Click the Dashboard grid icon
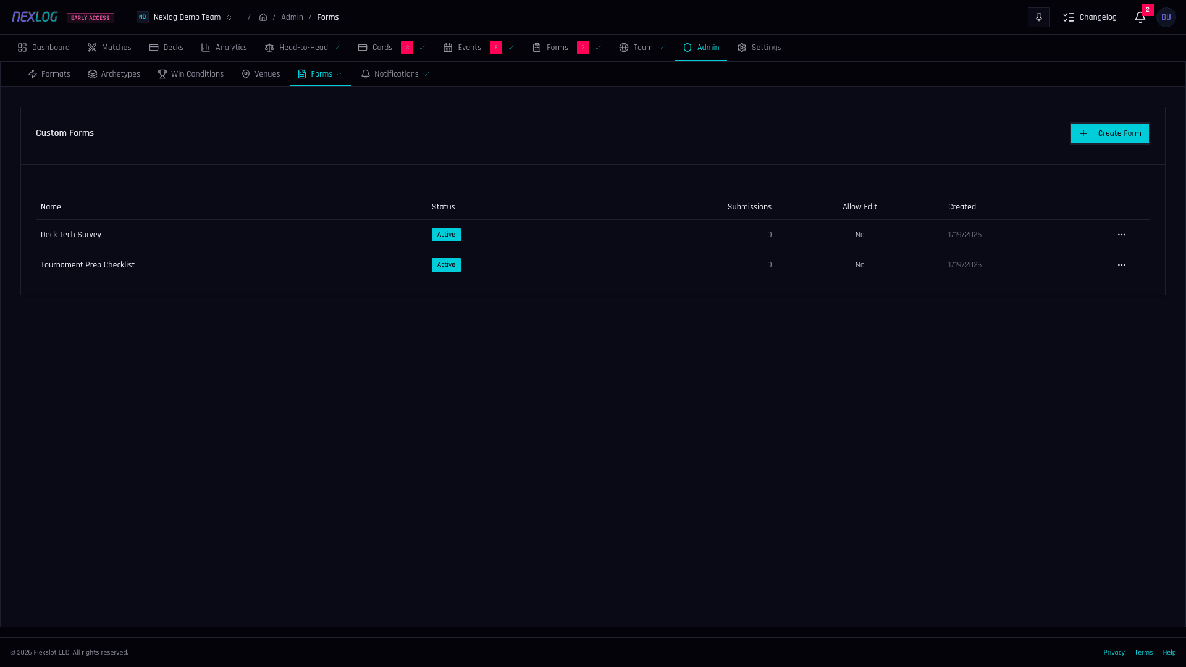1186x667 pixels. click(22, 48)
